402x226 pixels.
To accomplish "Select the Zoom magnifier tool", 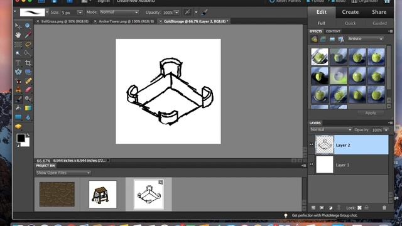I will click(x=28, y=26).
